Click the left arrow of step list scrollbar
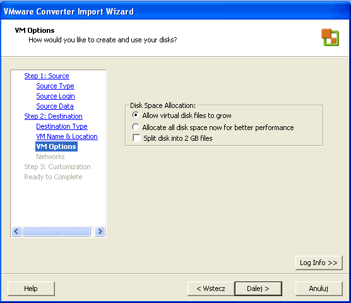The height and width of the screenshot is (303, 351). 16,231
